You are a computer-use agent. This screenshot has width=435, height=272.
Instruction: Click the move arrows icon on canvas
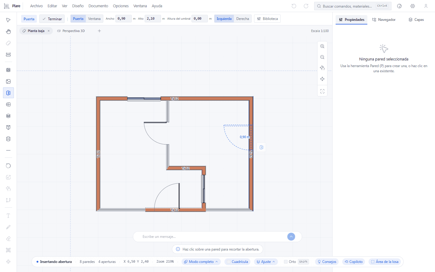pos(322,79)
